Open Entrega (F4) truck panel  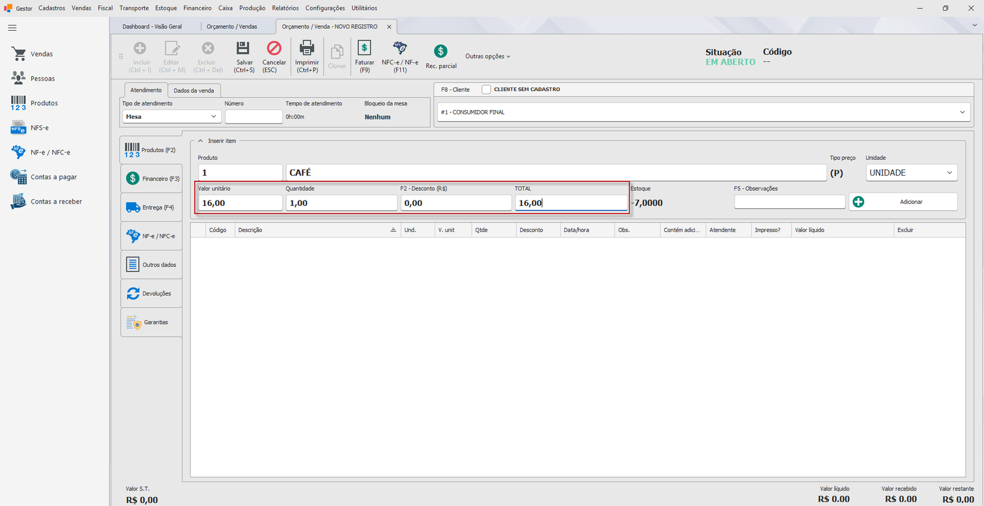[x=151, y=207]
